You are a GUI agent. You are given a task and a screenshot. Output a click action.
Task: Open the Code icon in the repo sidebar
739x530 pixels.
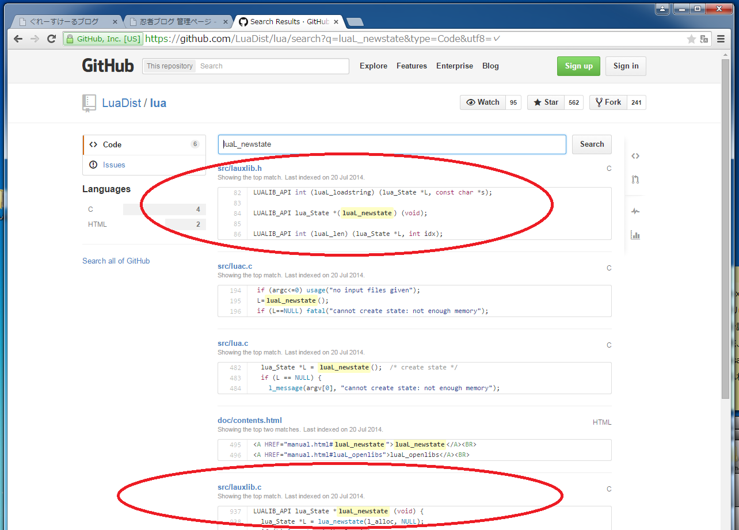635,156
